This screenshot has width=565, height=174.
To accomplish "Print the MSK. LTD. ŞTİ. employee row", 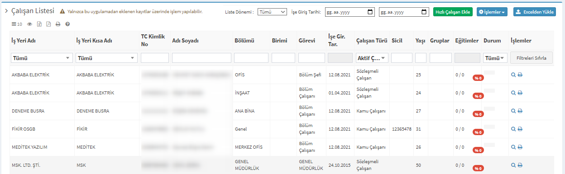I will [520, 165].
